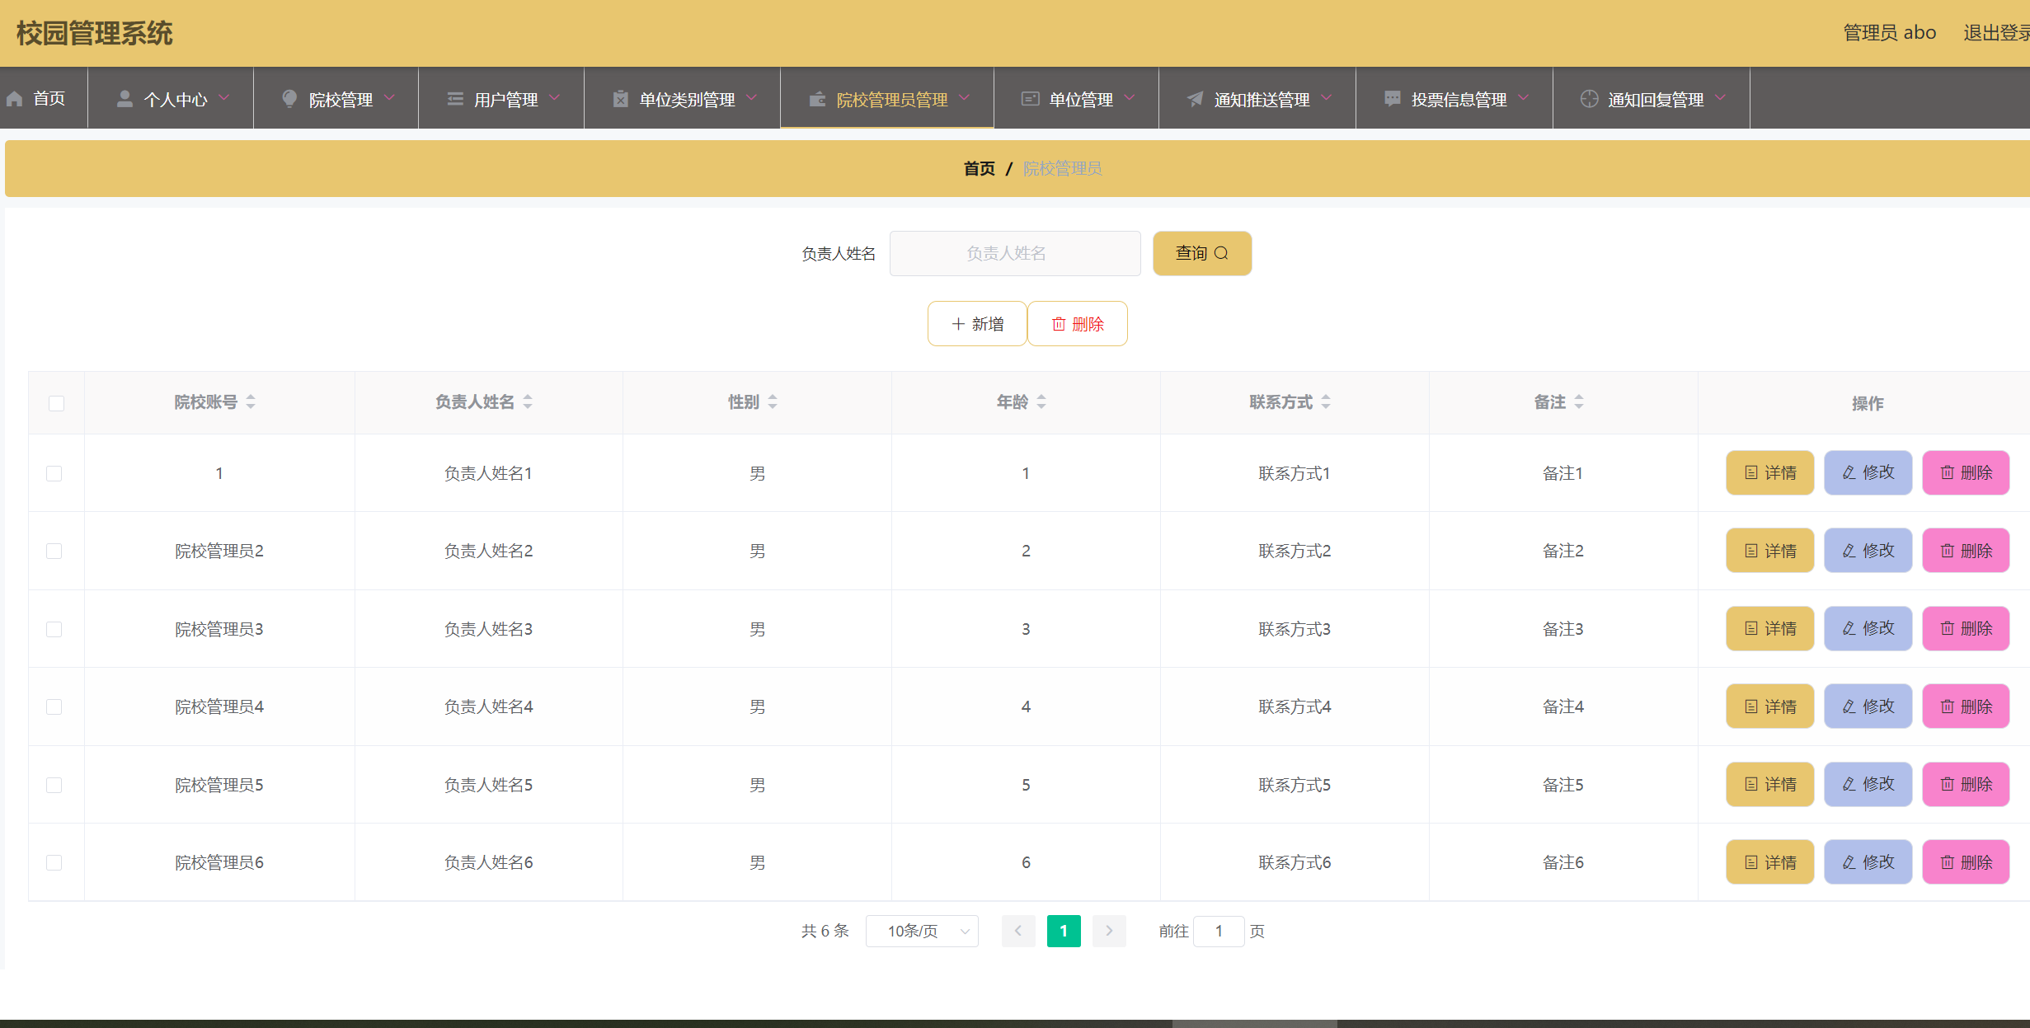Click 退出登录 to log out
Viewport: 2030px width, 1028px height.
click(1997, 32)
